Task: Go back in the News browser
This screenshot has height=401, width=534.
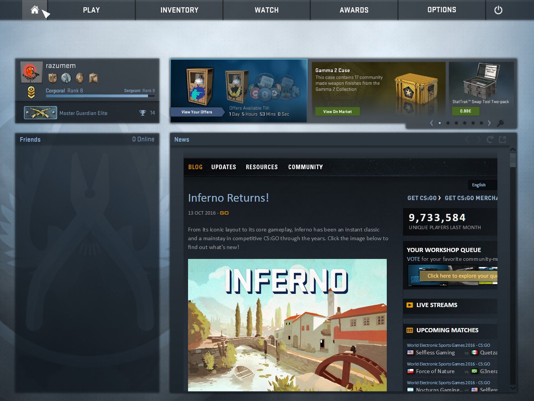Action: tap(467, 140)
